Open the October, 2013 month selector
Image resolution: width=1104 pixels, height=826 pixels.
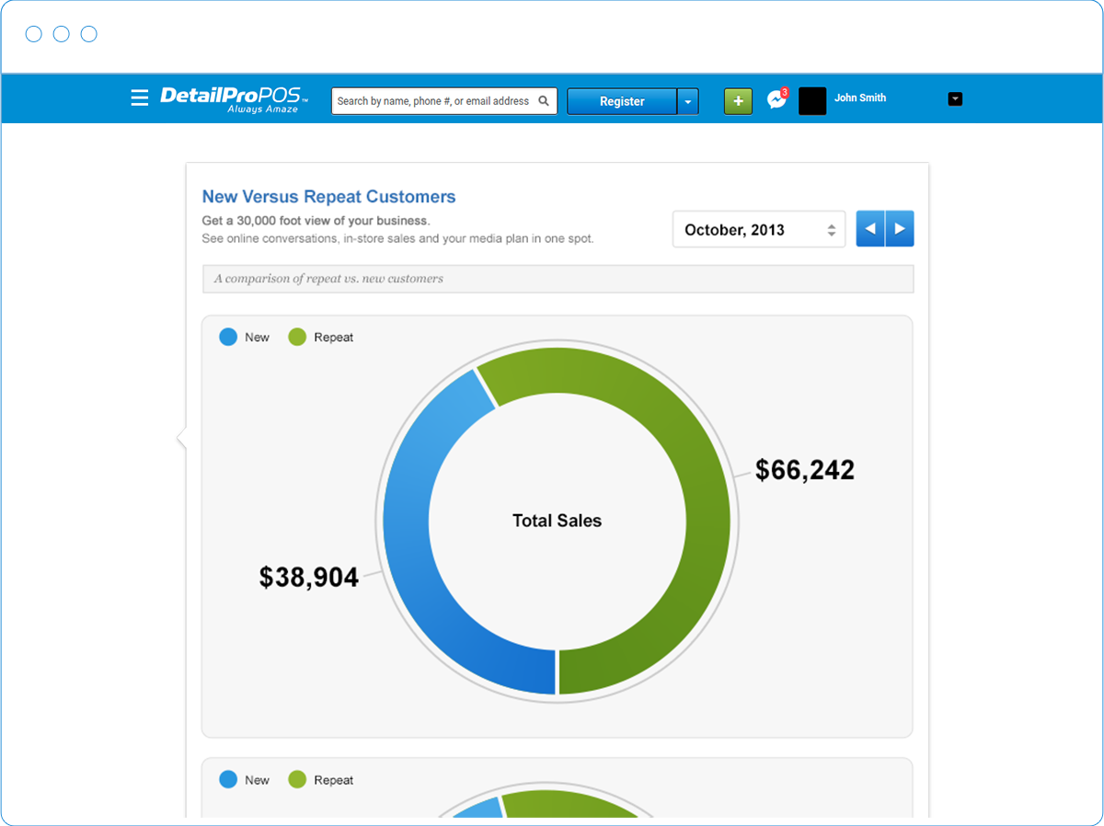click(759, 229)
